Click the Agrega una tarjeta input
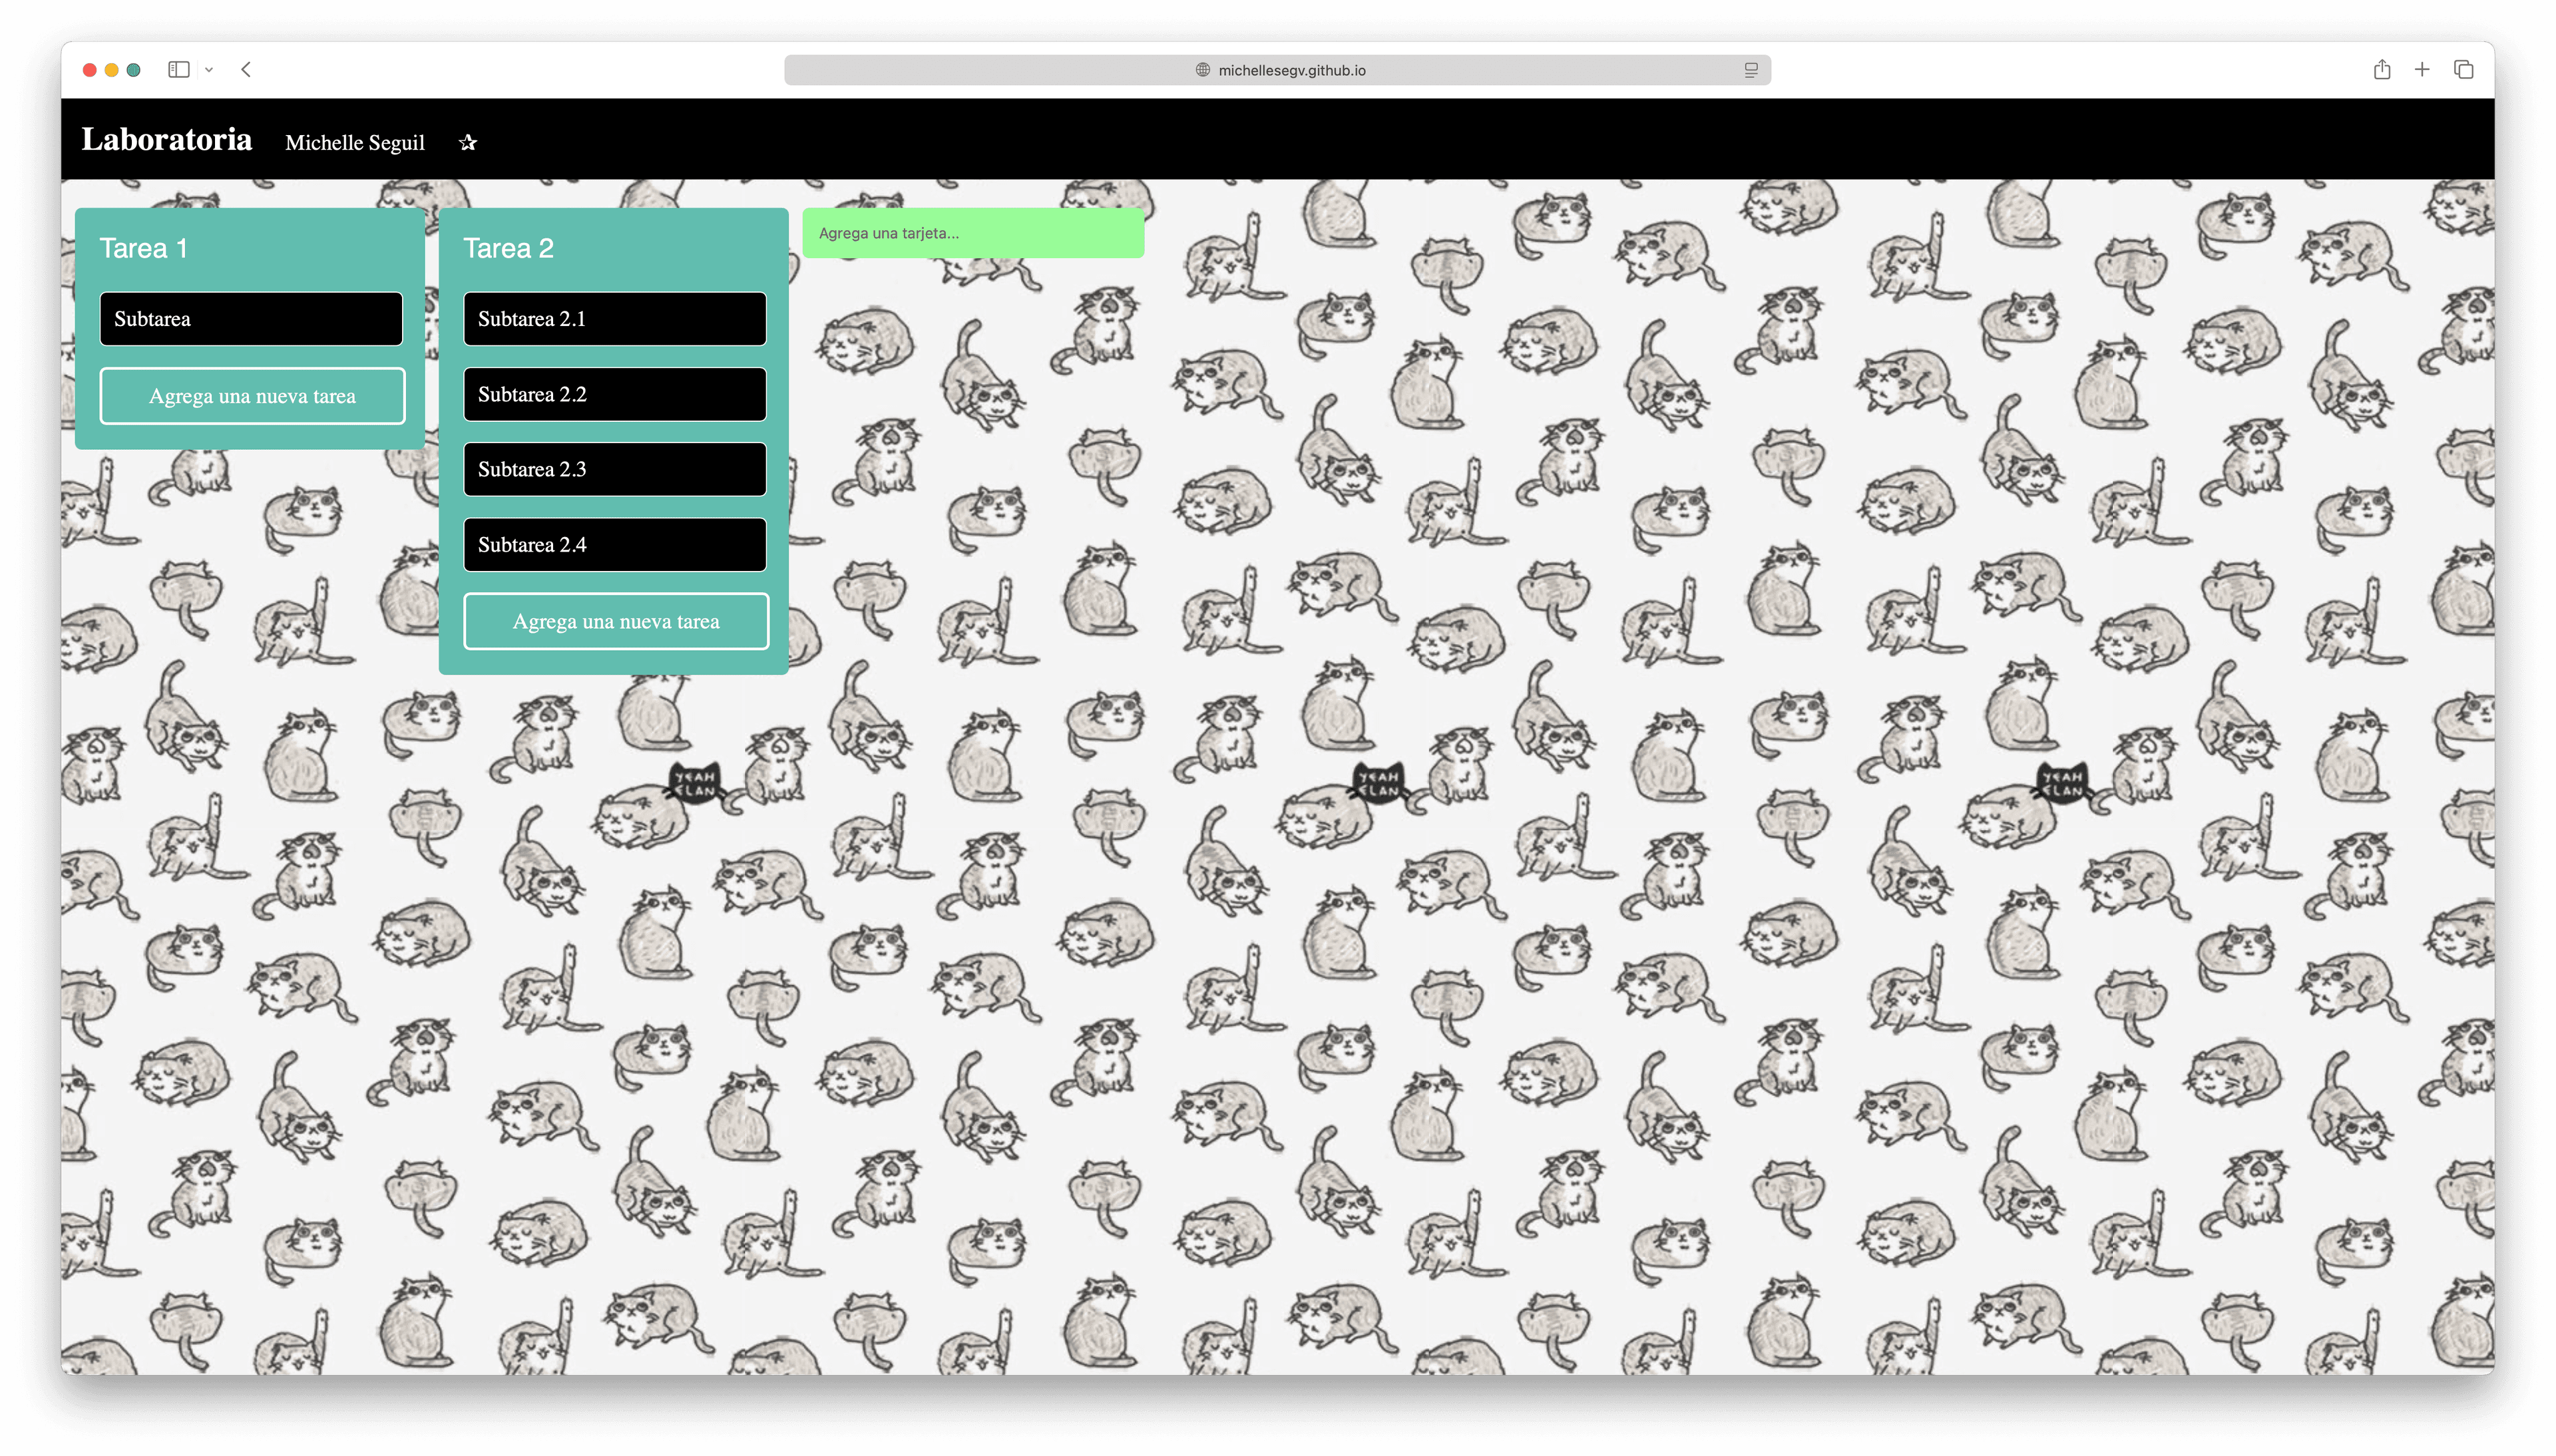Image resolution: width=2556 pixels, height=1456 pixels. pos(973,233)
